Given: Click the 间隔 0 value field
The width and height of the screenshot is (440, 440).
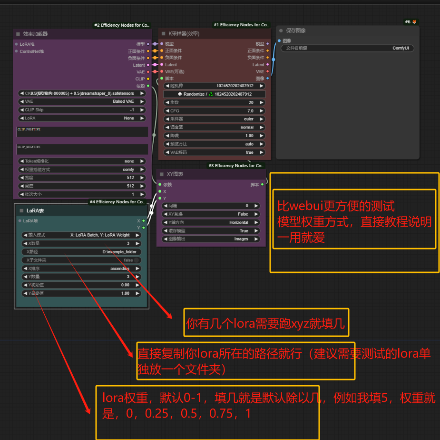Looking at the screenshot, I should 211,206.
